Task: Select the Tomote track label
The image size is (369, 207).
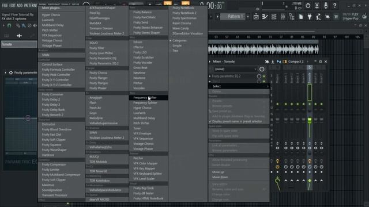Action: (x=19, y=44)
